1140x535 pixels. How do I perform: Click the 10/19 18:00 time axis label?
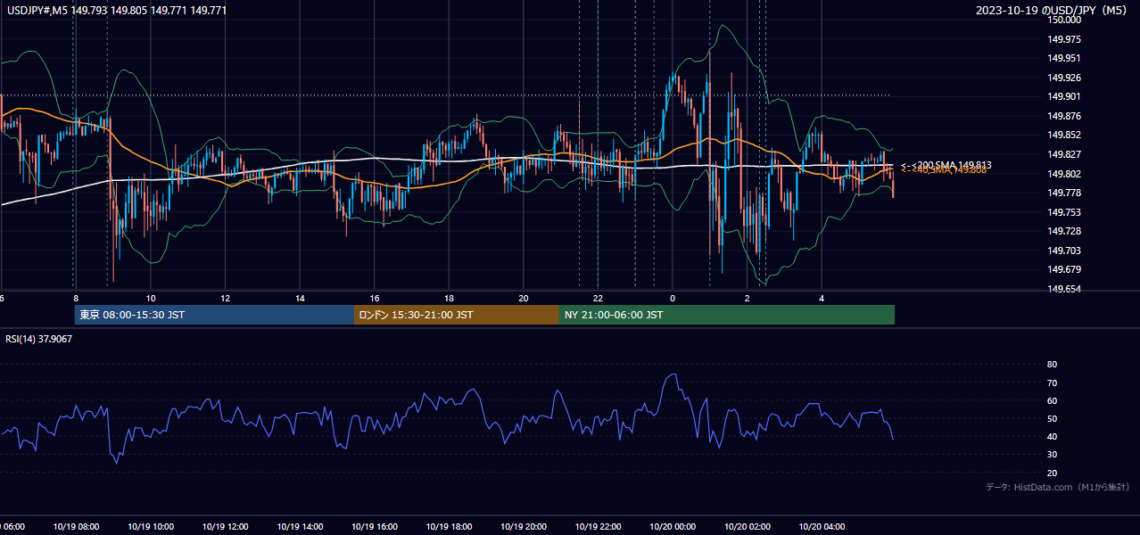[449, 527]
